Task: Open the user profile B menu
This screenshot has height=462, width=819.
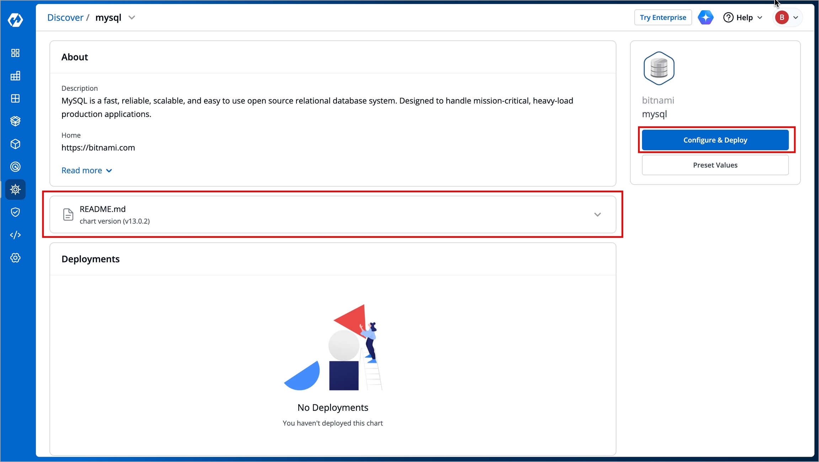Action: (x=787, y=17)
